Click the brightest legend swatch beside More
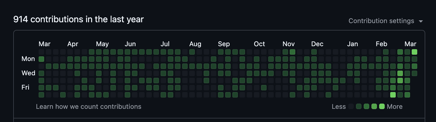436x122 pixels. coord(382,106)
